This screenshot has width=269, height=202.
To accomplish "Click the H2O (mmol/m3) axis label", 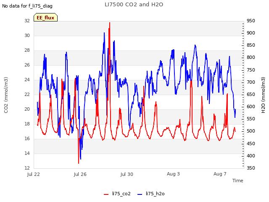I will [263, 95].
